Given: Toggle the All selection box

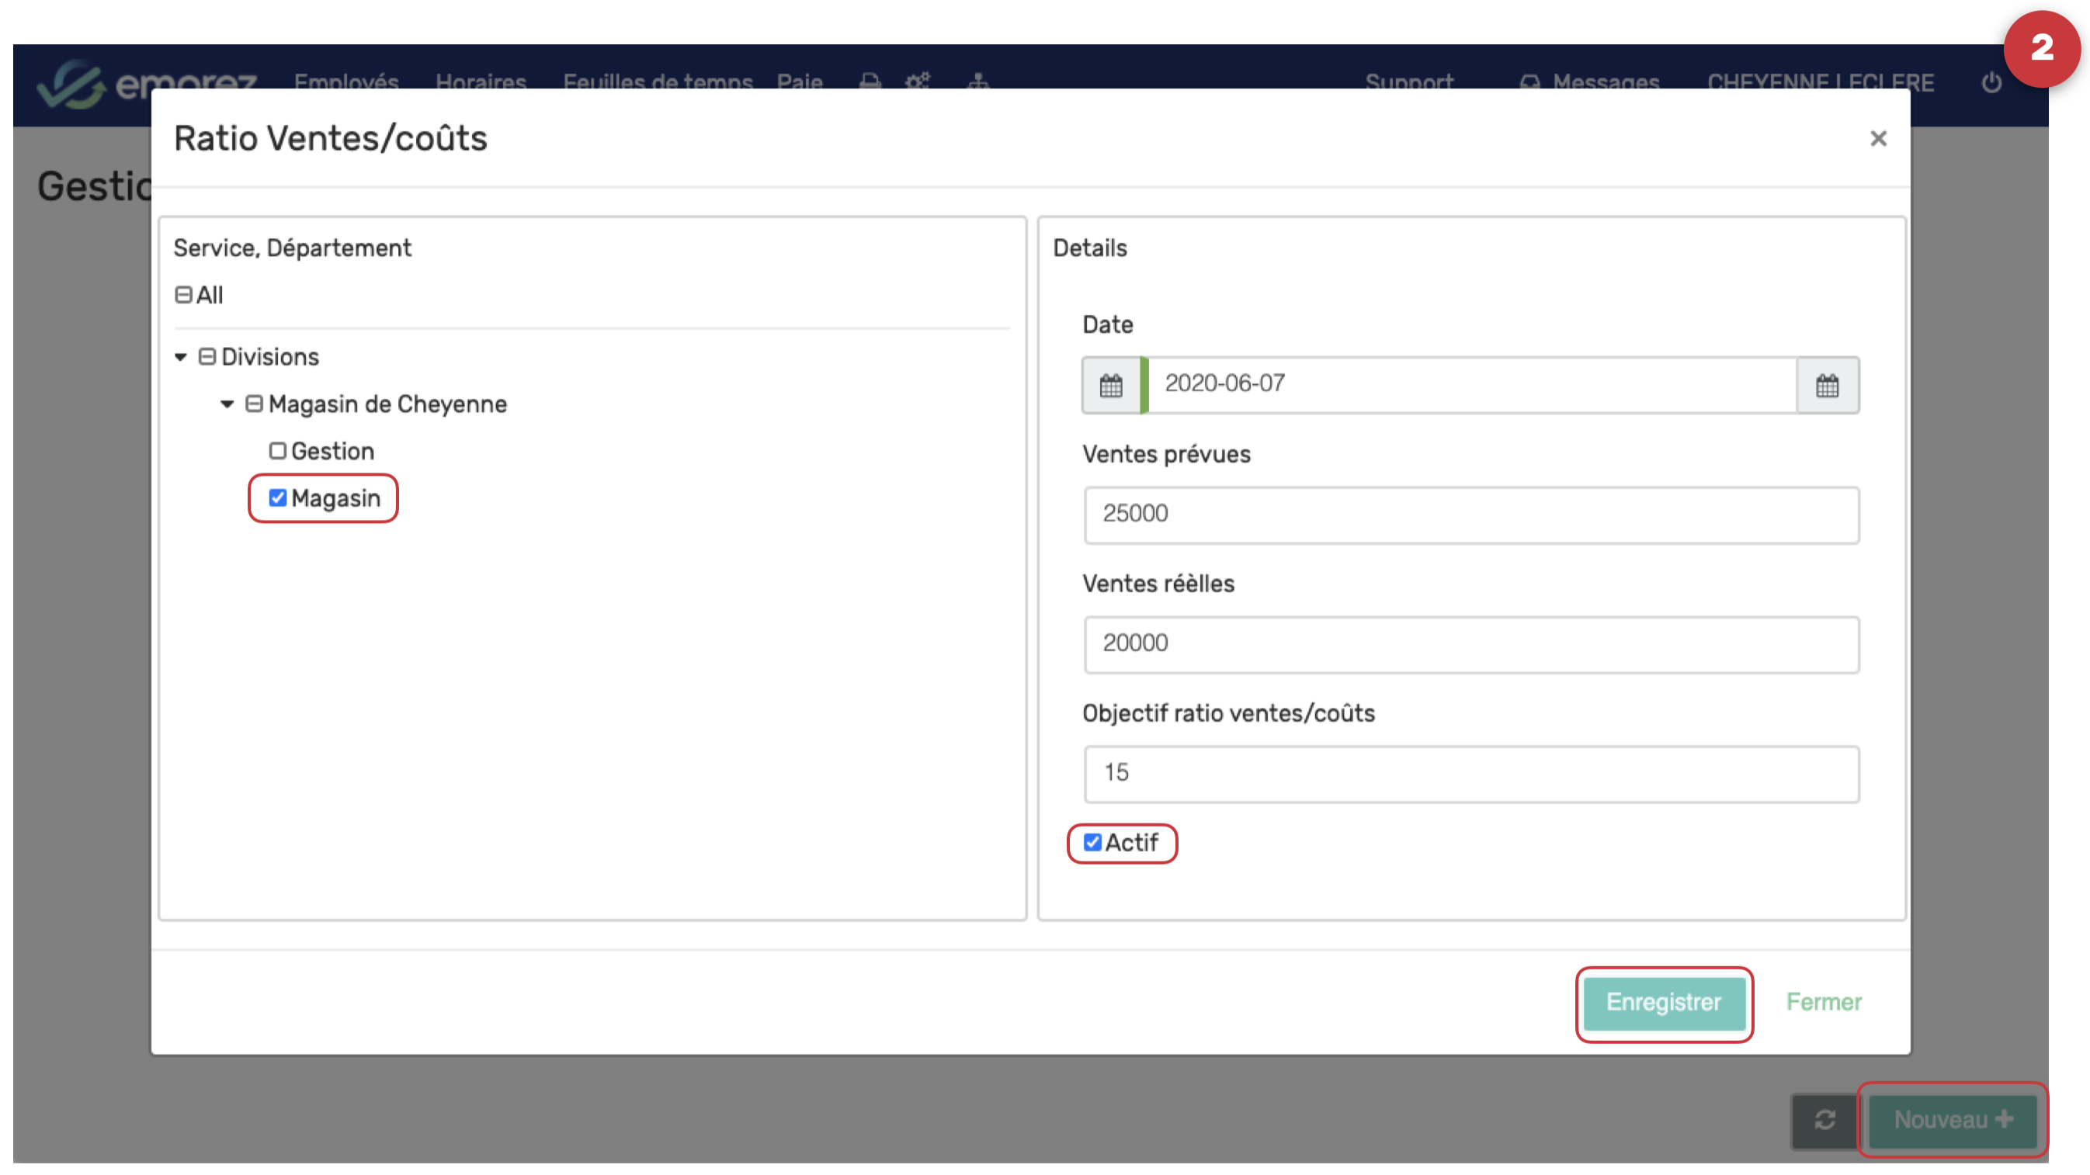Looking at the screenshot, I should [183, 294].
